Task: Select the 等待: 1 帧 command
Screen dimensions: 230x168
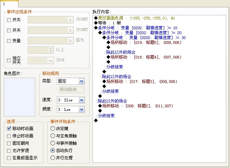Action: [x=108, y=23]
